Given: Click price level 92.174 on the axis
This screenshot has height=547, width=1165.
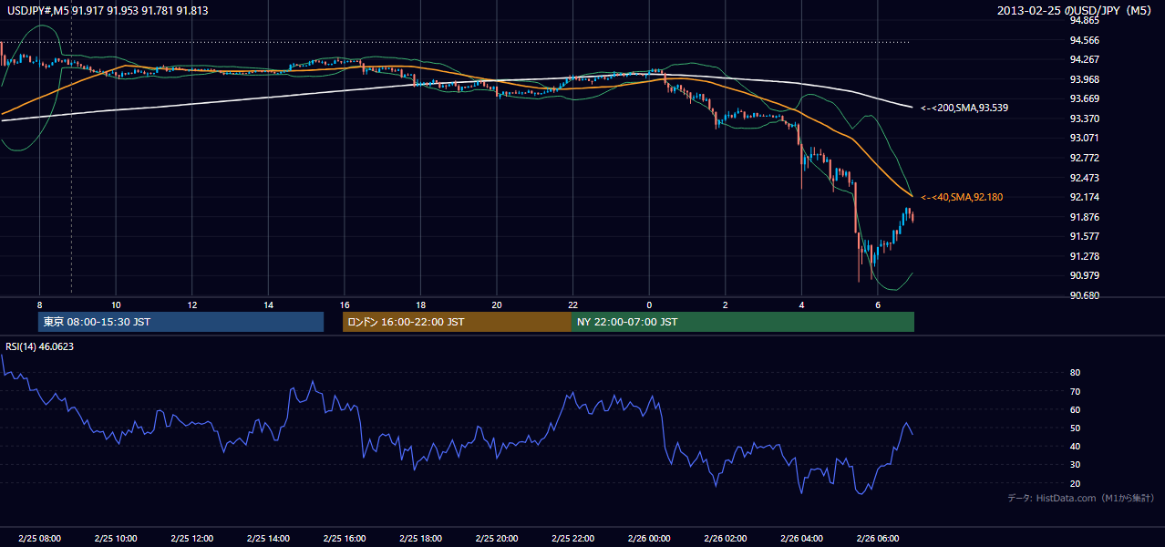Looking at the screenshot, I should [1084, 197].
